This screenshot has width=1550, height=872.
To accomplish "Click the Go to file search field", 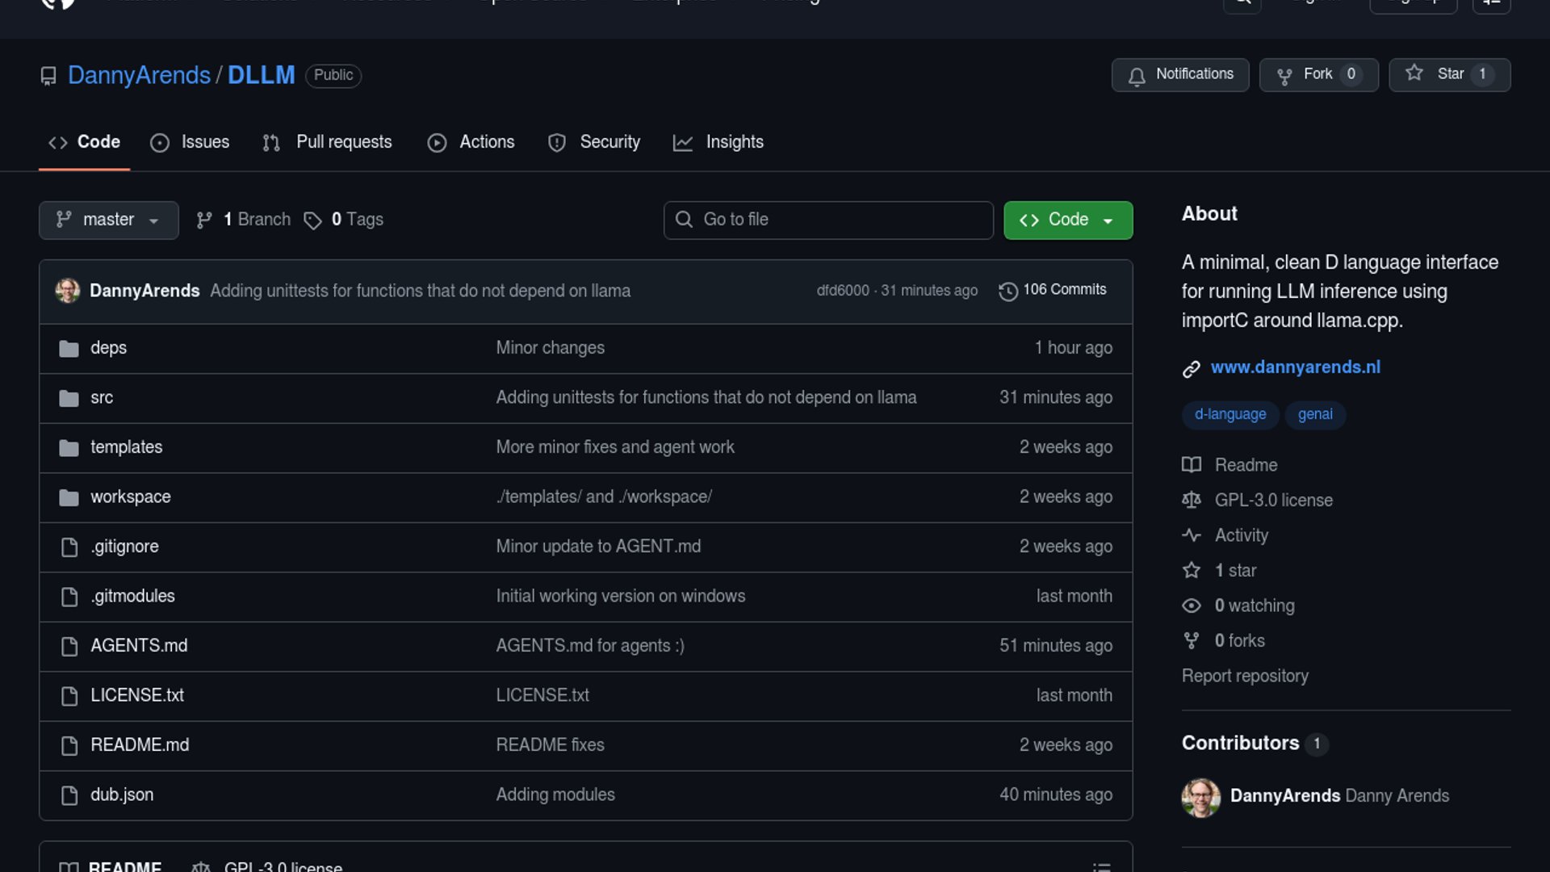I will tap(828, 220).
